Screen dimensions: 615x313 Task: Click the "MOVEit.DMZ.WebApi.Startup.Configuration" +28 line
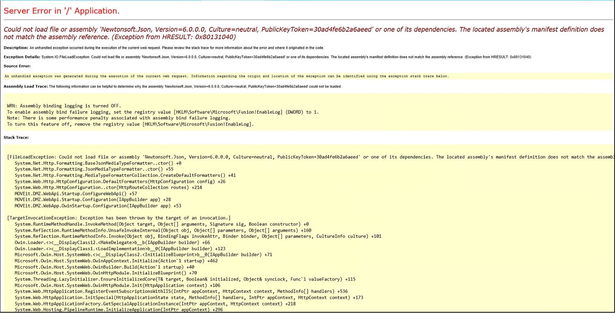pos(93,200)
